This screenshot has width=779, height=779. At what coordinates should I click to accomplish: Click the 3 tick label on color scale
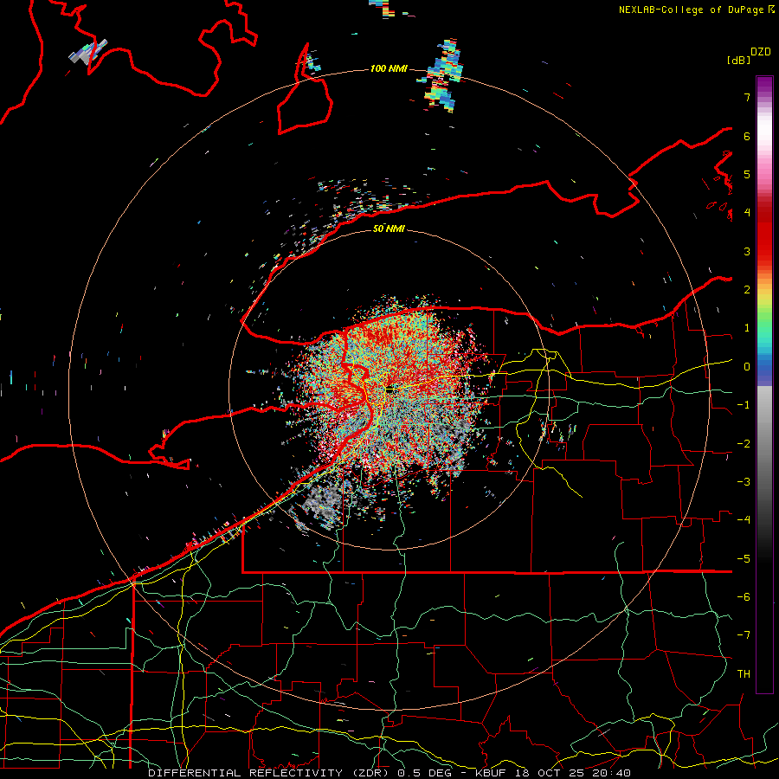[x=747, y=251]
